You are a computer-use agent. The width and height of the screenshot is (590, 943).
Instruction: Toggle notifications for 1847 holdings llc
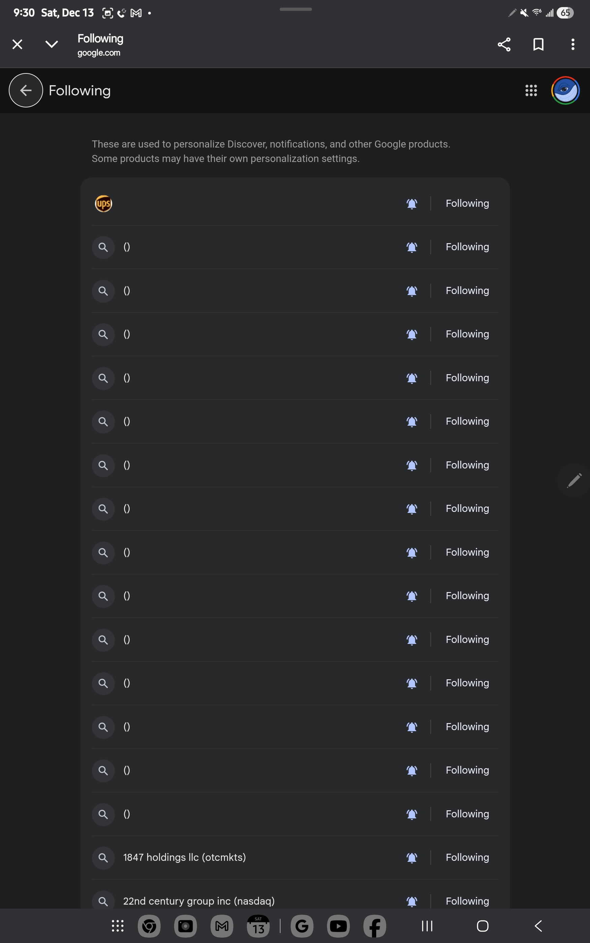click(412, 857)
